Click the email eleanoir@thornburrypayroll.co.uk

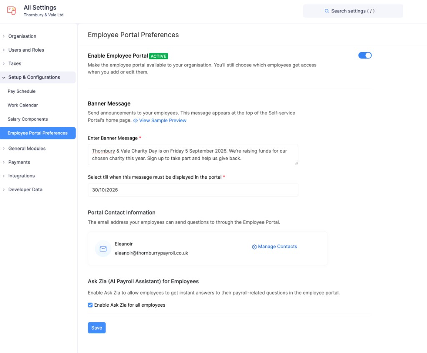click(151, 253)
